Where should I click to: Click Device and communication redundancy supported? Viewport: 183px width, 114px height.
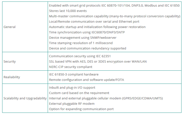[88, 48]
